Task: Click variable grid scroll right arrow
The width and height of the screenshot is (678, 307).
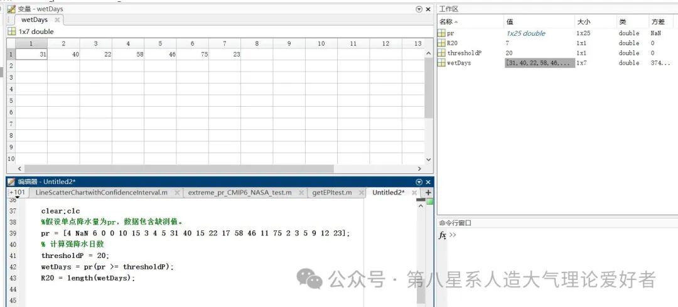Action: pyautogui.click(x=419, y=169)
